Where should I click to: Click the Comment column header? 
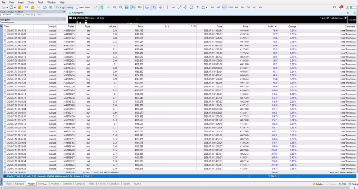[x=350, y=26]
